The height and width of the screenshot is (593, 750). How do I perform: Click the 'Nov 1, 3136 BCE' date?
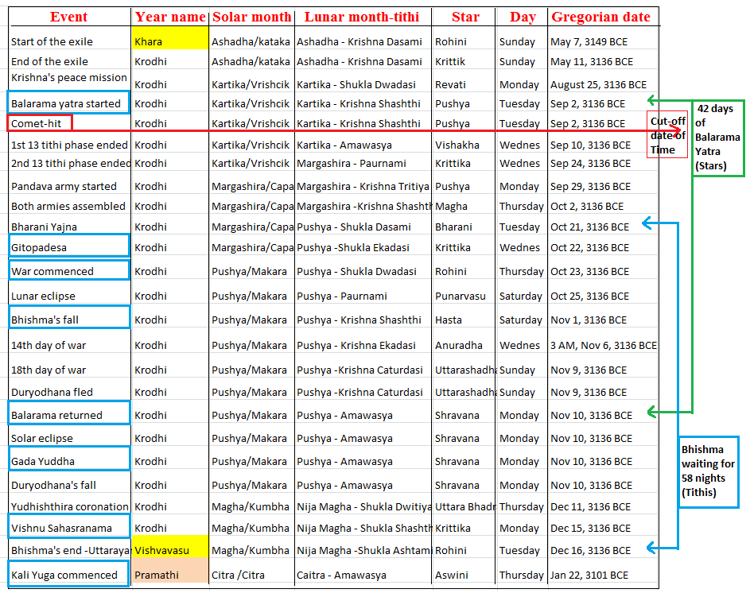coord(589,320)
